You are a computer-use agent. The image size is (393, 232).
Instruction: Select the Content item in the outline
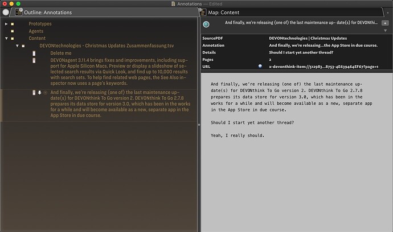[37, 38]
